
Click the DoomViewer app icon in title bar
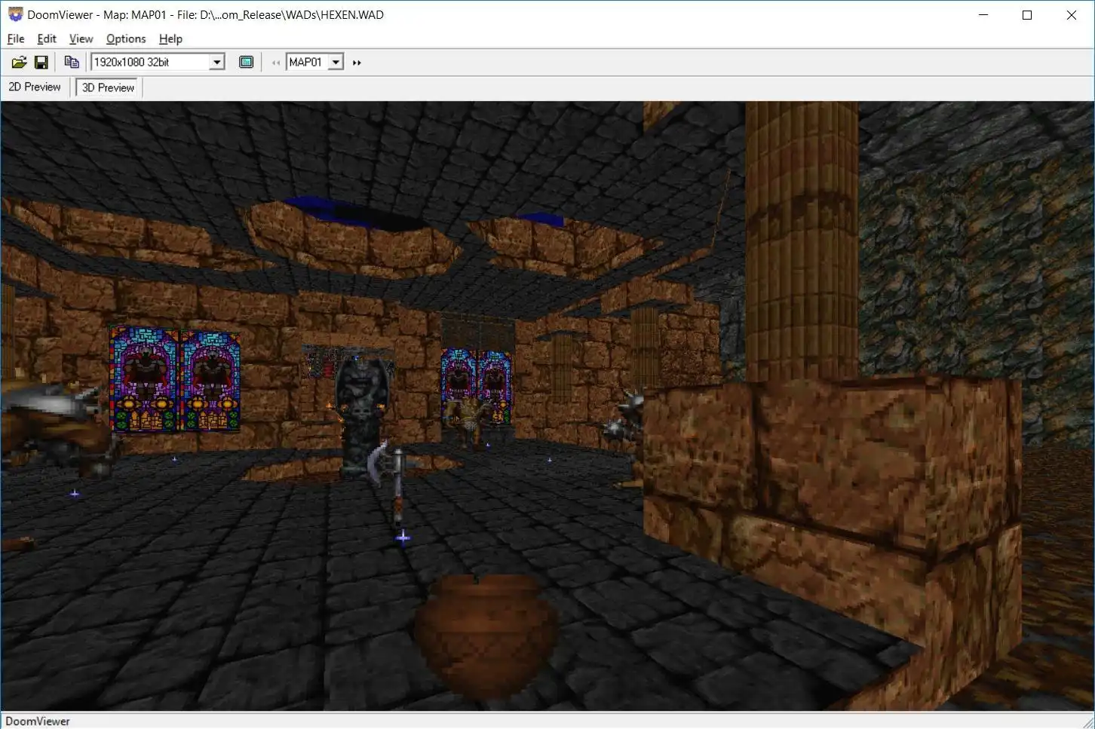(15, 14)
